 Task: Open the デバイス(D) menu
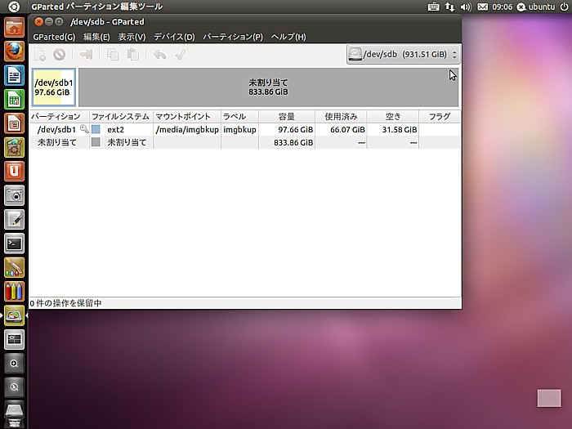click(174, 37)
